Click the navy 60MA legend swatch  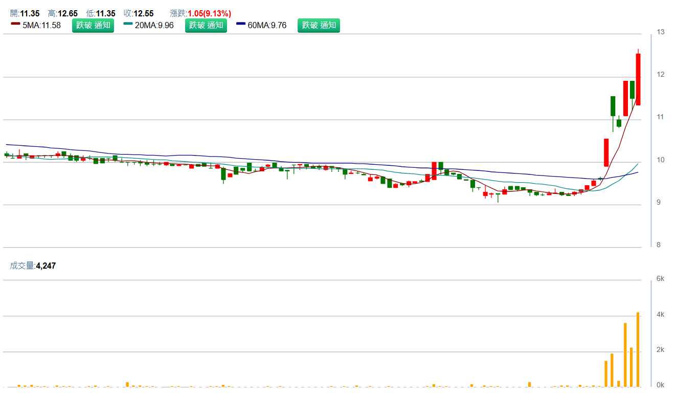coord(241,24)
